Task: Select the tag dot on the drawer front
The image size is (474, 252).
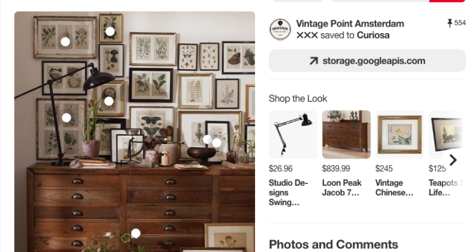Action: pos(136,233)
